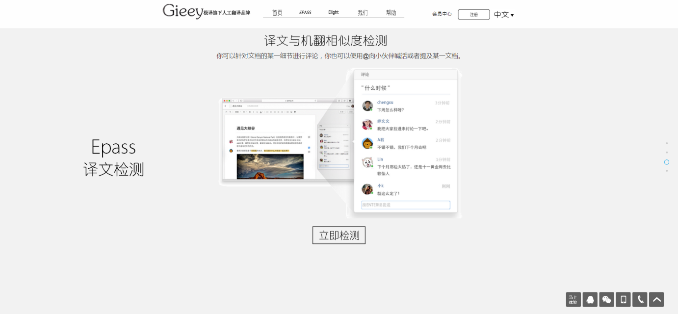Click the 立即检测 button
Viewport: 678px width, 314px height.
339,235
